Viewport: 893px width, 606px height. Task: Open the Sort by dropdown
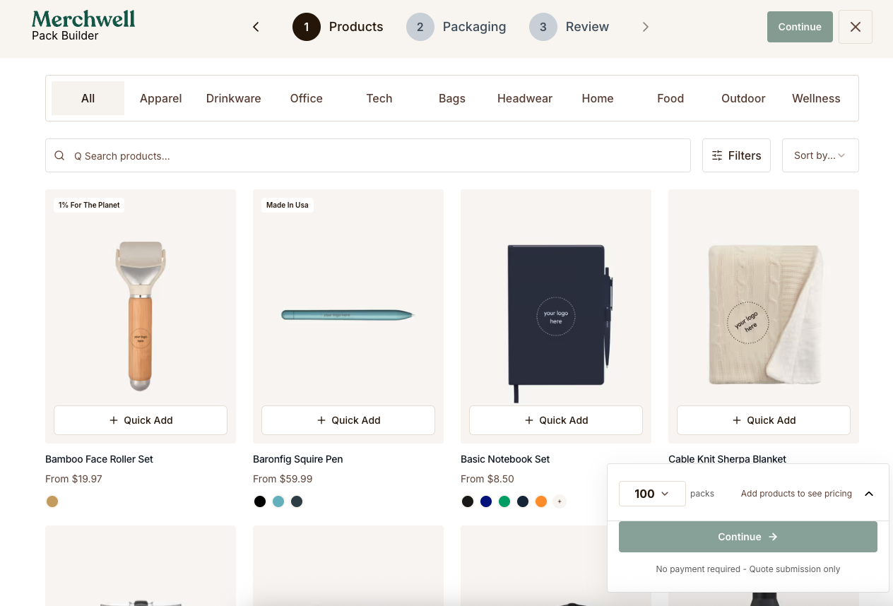820,155
